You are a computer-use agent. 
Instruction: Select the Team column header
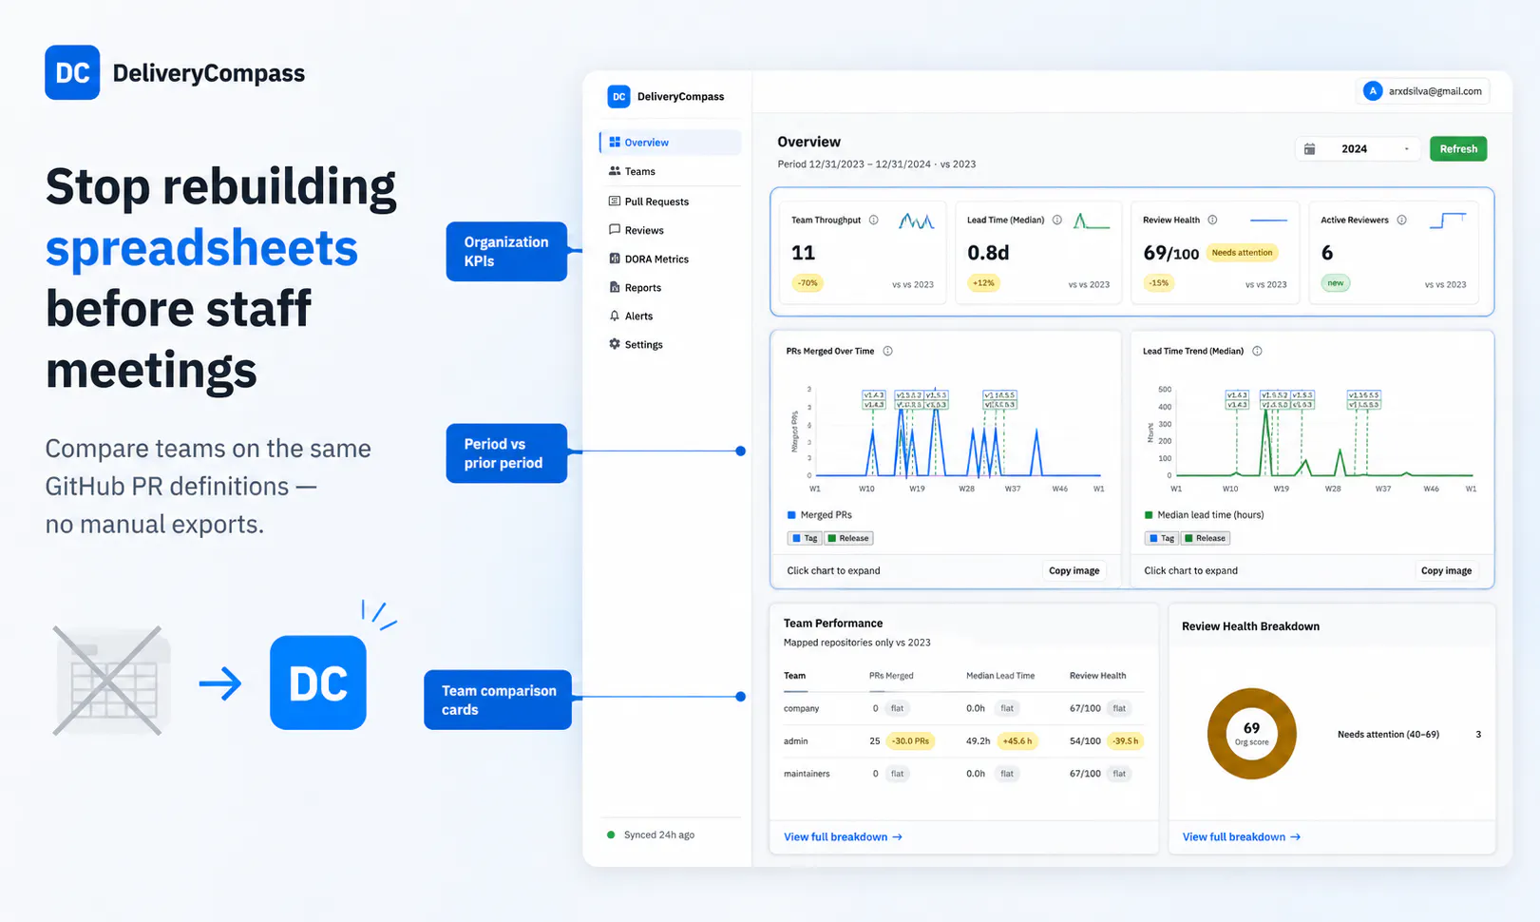click(x=794, y=676)
